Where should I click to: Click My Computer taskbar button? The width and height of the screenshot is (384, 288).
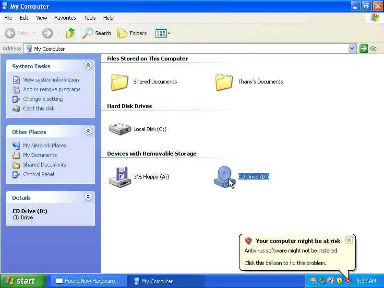coord(166,281)
